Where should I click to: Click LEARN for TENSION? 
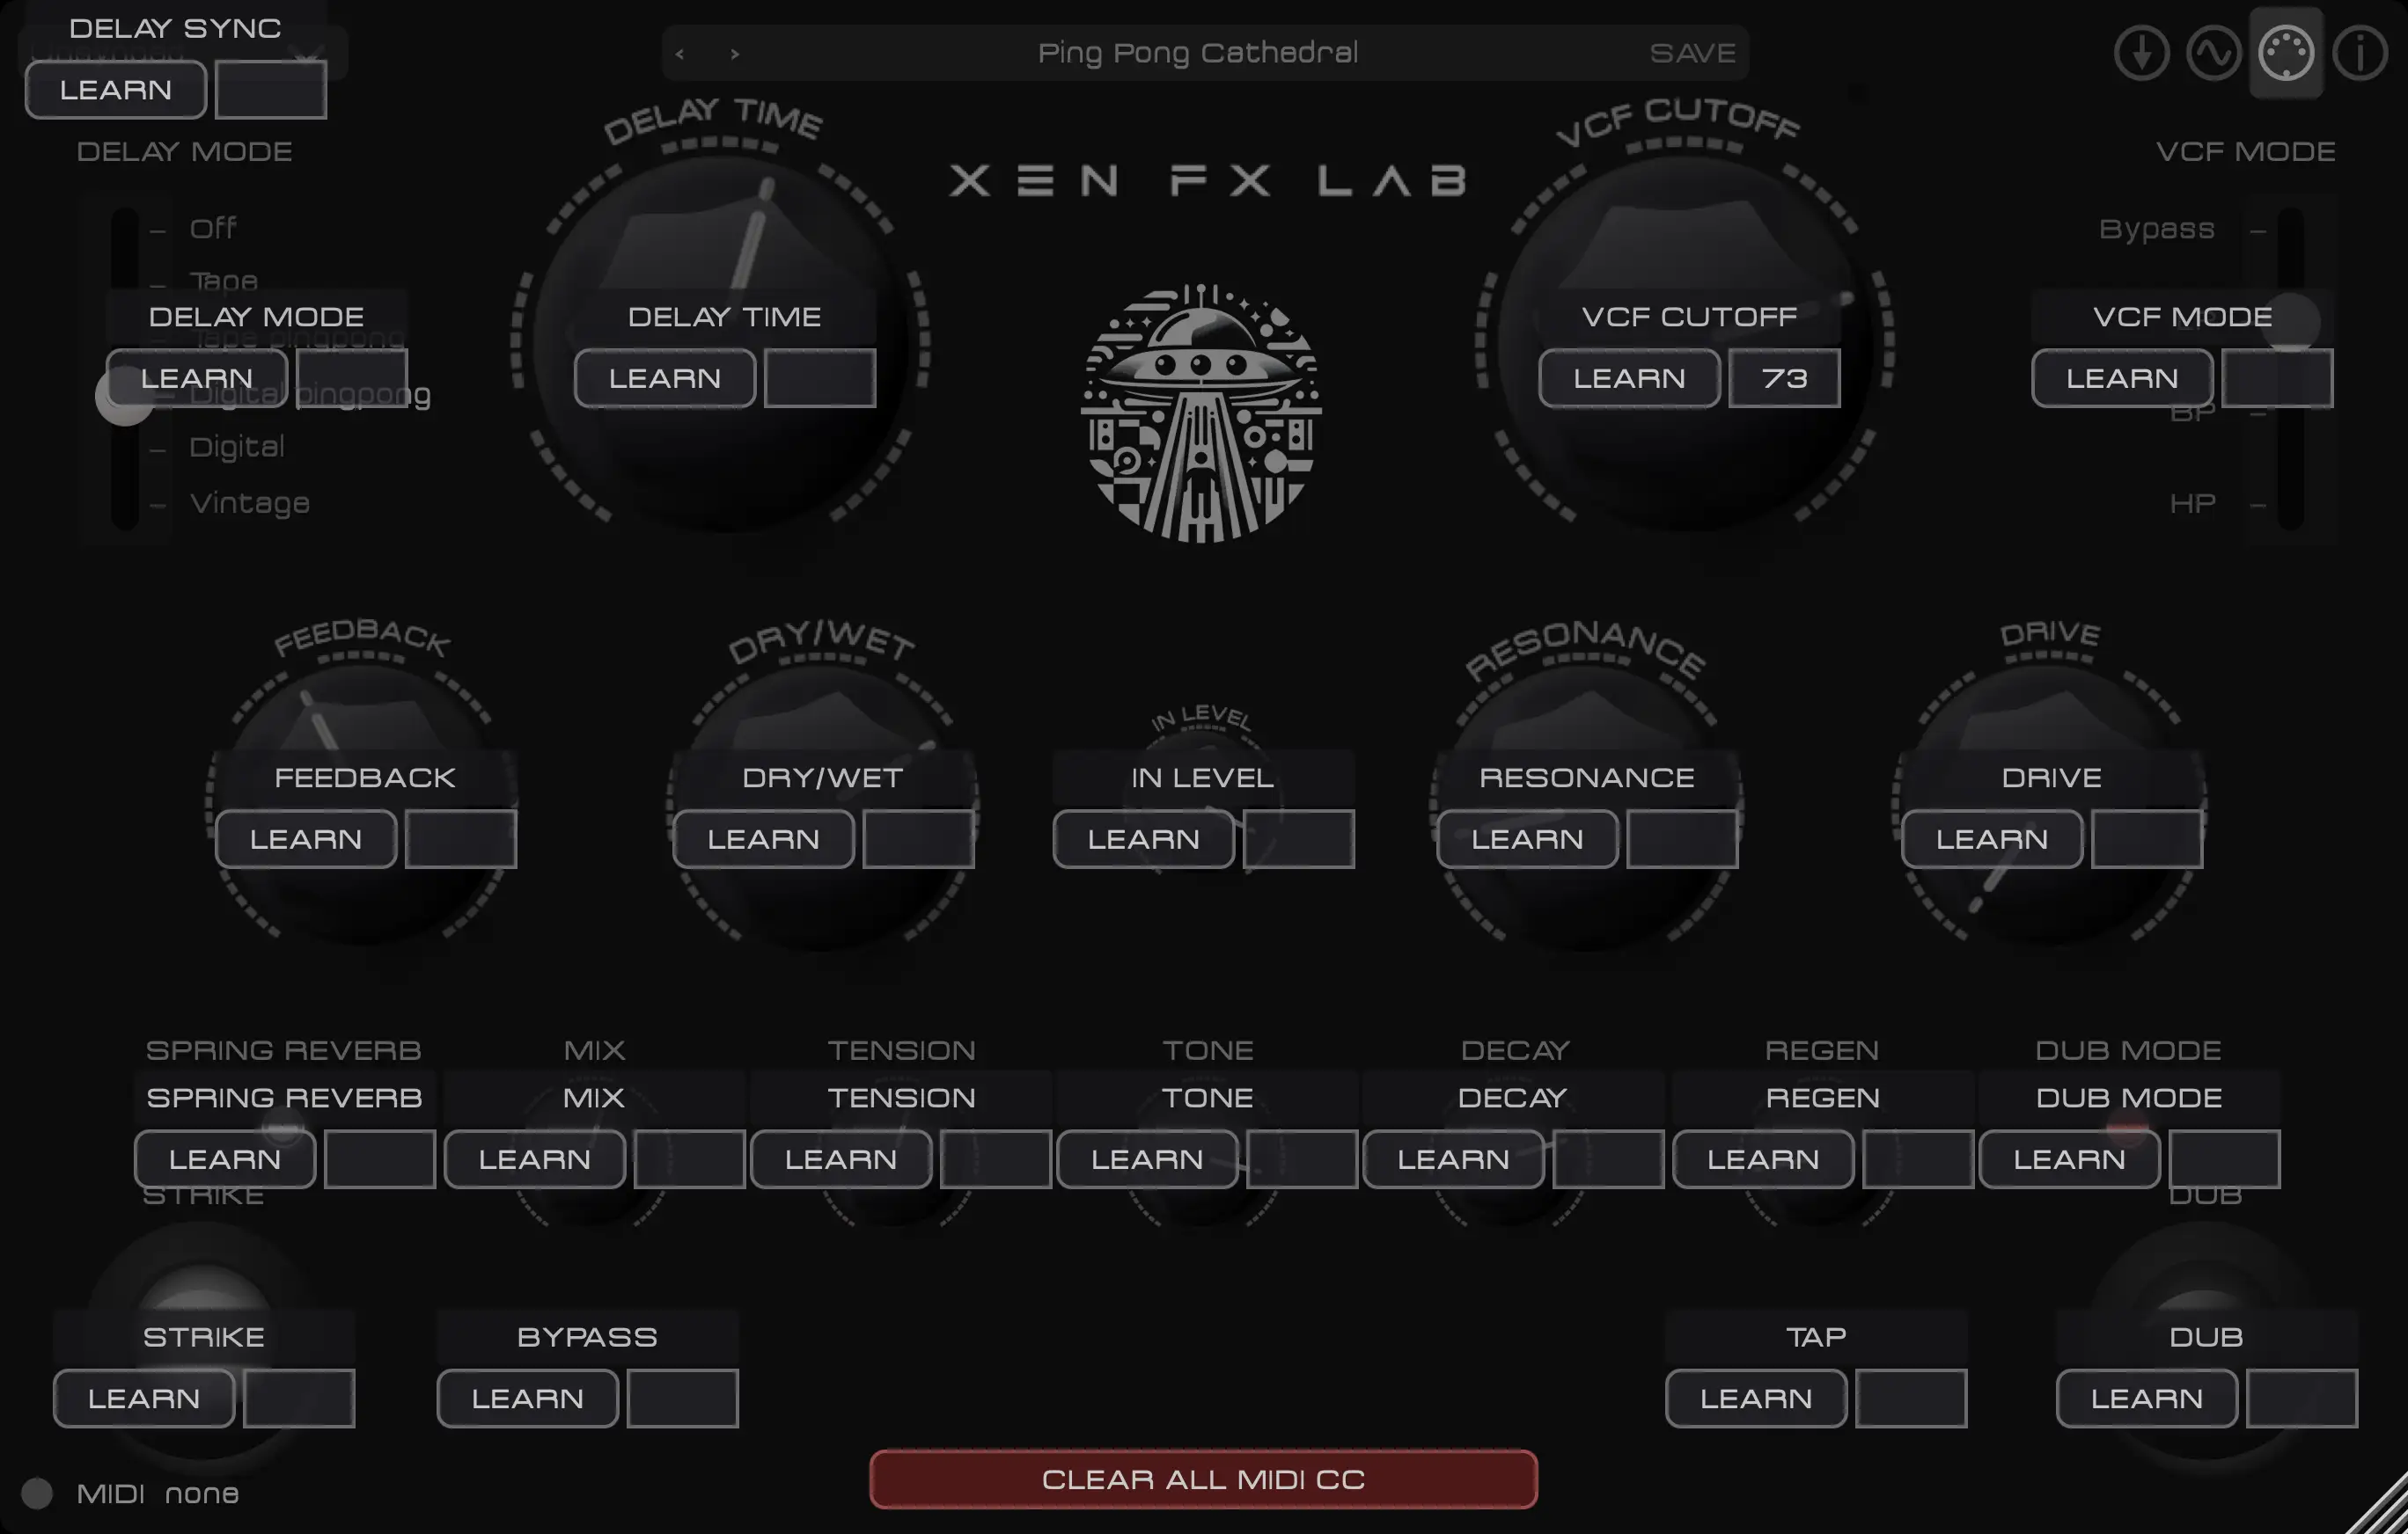pos(841,1159)
